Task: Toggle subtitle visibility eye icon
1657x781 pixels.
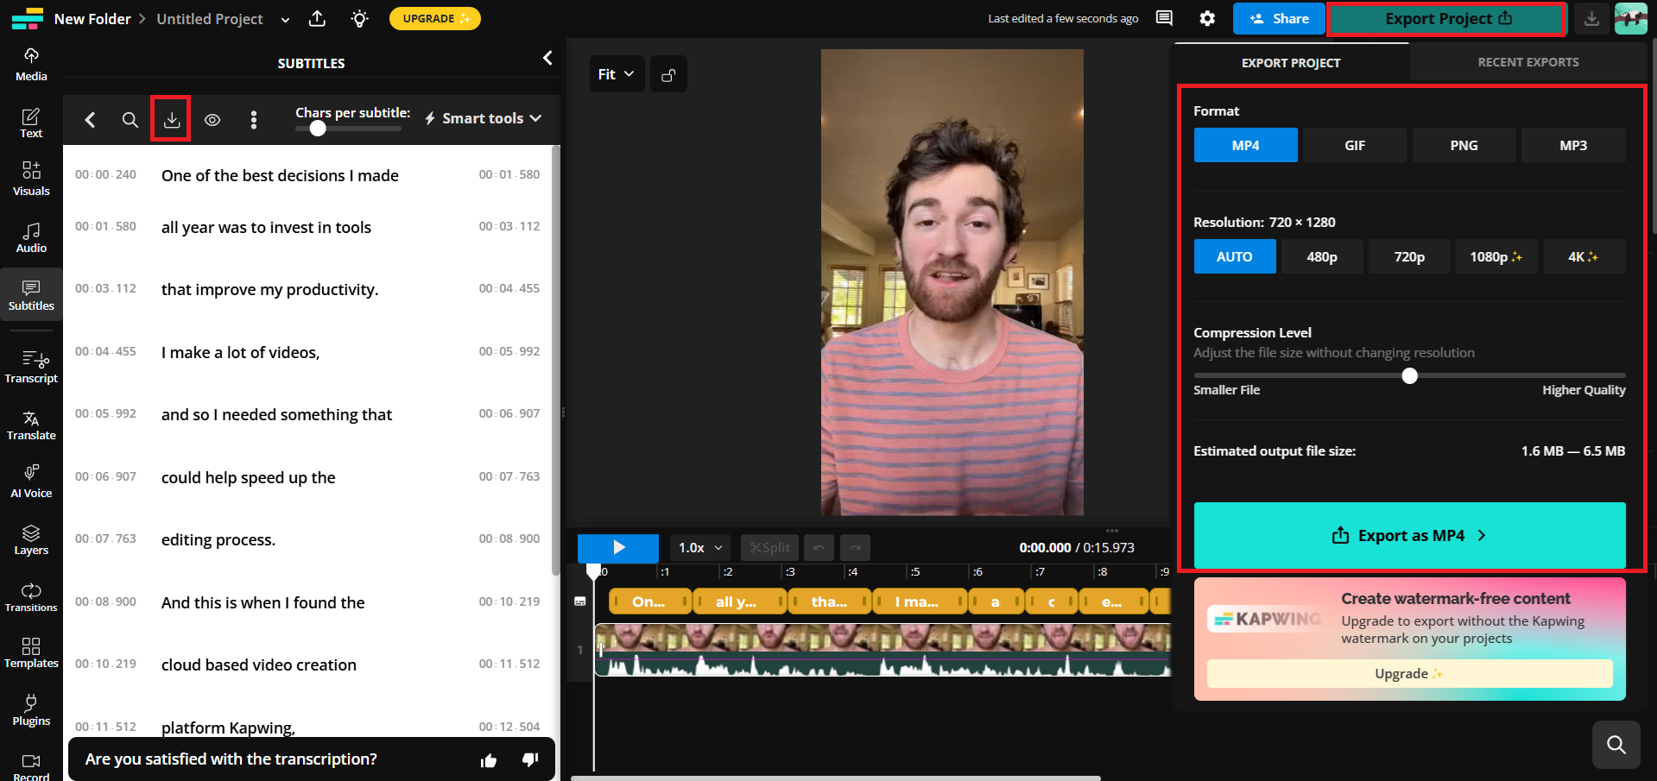Action: click(212, 119)
